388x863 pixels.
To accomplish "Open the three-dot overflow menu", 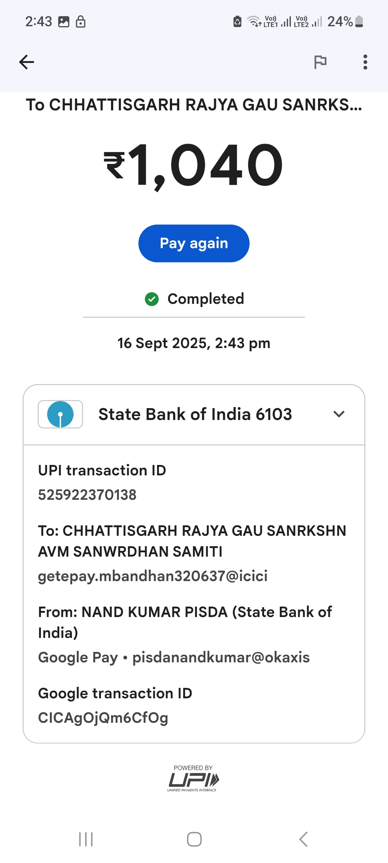I will click(x=365, y=62).
